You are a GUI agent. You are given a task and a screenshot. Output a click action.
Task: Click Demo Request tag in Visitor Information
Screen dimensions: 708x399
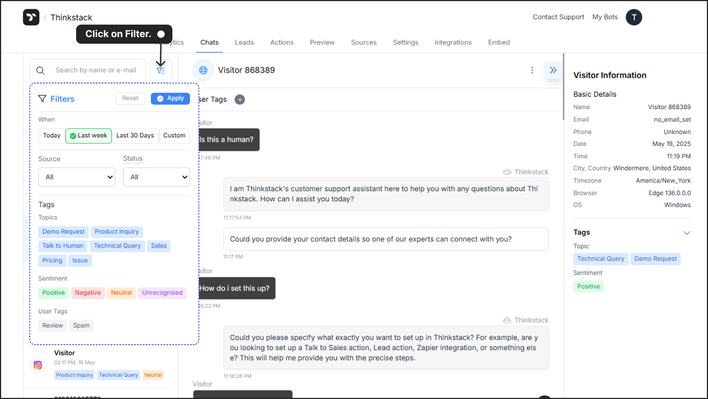pos(655,259)
